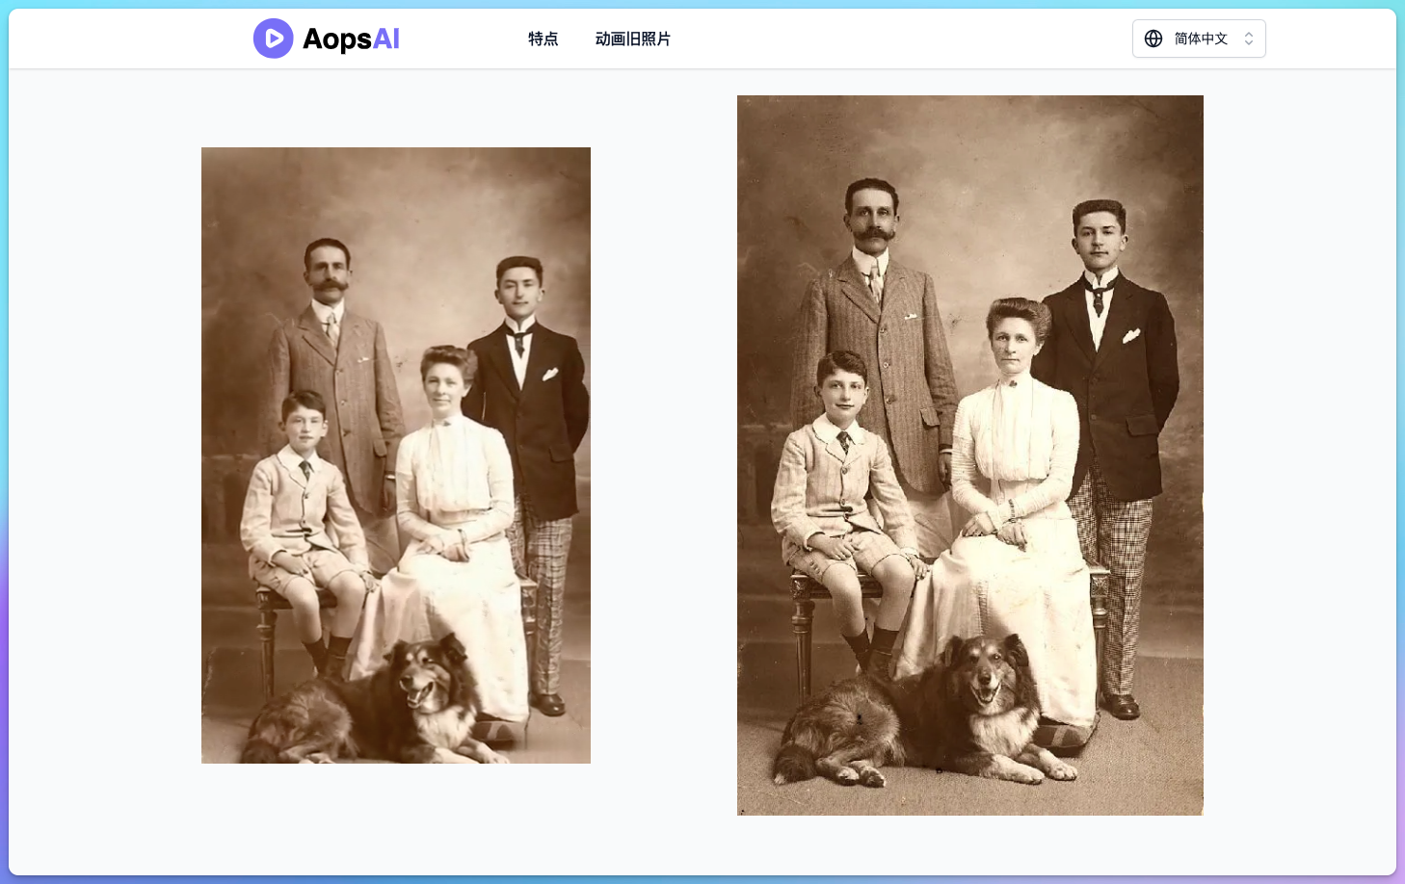The width and height of the screenshot is (1405, 884).
Task: Click the globe icon in language selector
Action: [1153, 39]
